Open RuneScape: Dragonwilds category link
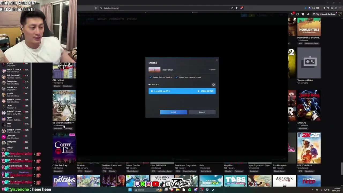 click(x=186, y=165)
